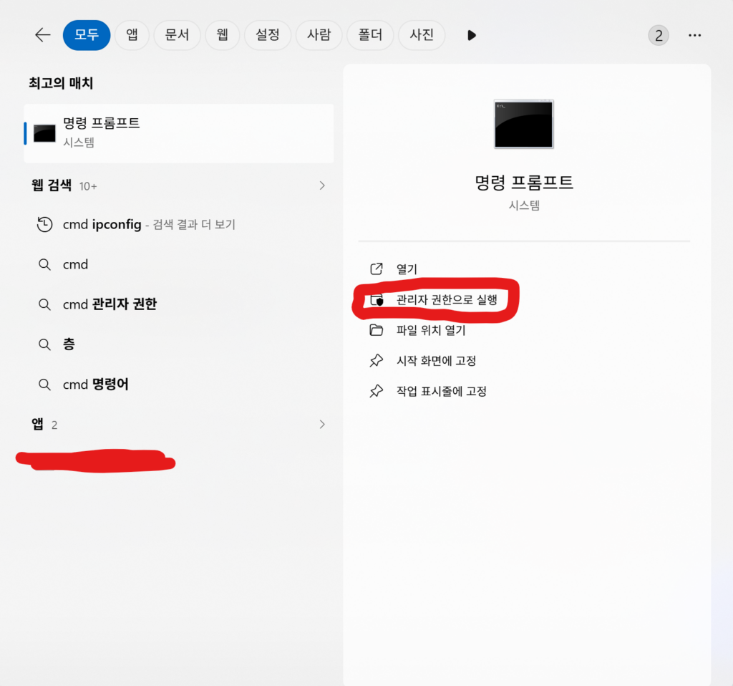Click history icon beside cmd ipconfig

point(44,224)
